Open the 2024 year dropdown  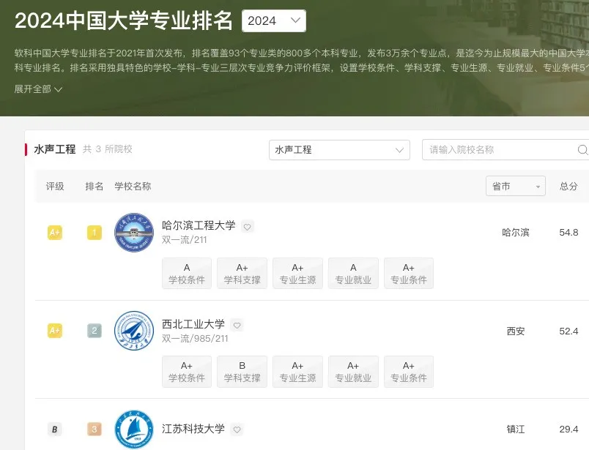pyautogui.click(x=274, y=20)
